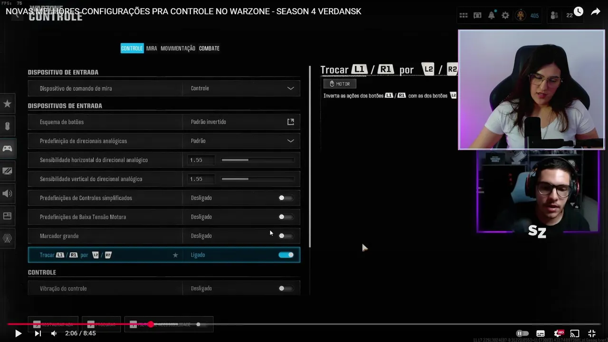
Task: Edit vertical sensitivity value 1.55
Action: [x=200, y=179]
